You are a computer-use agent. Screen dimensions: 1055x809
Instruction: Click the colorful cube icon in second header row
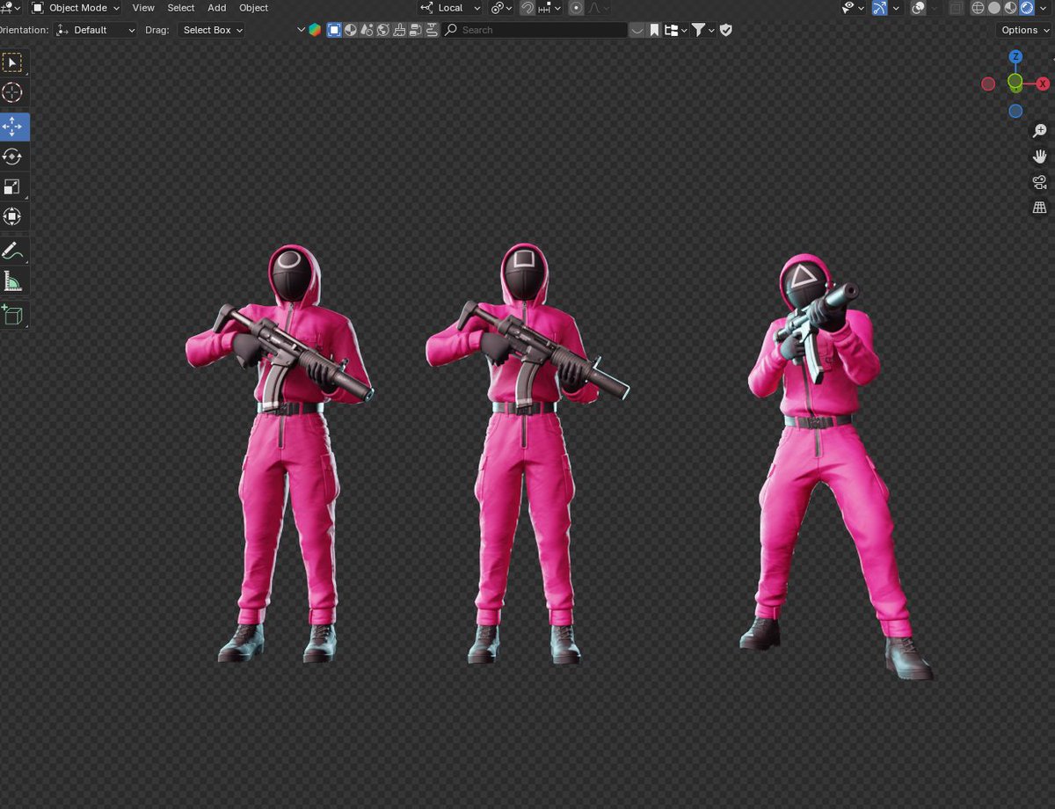coord(315,30)
